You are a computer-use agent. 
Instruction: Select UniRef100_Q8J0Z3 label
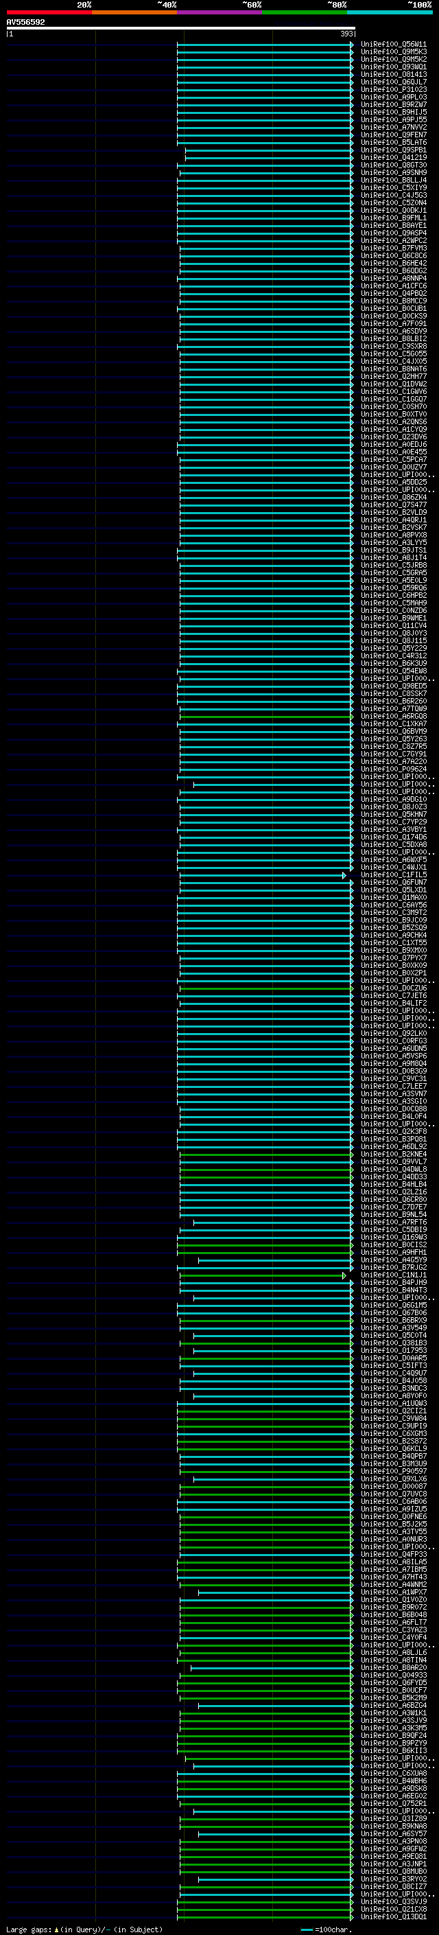pos(394,807)
